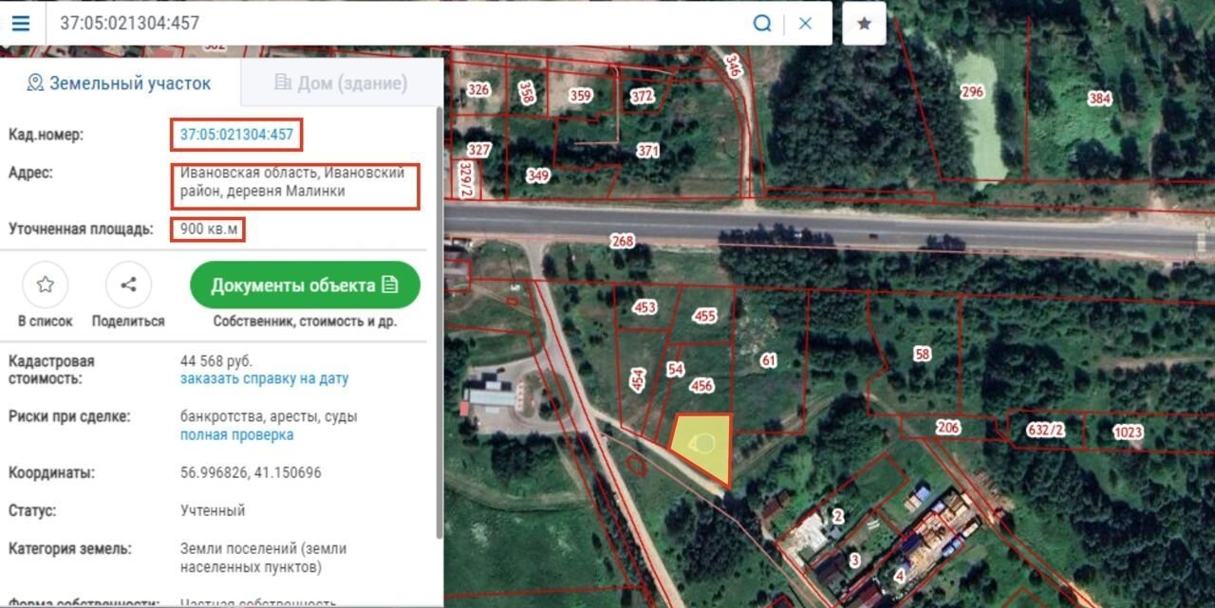This screenshot has height=608, width=1215.
Task: Select parcel 371 on the map
Action: [x=647, y=151]
